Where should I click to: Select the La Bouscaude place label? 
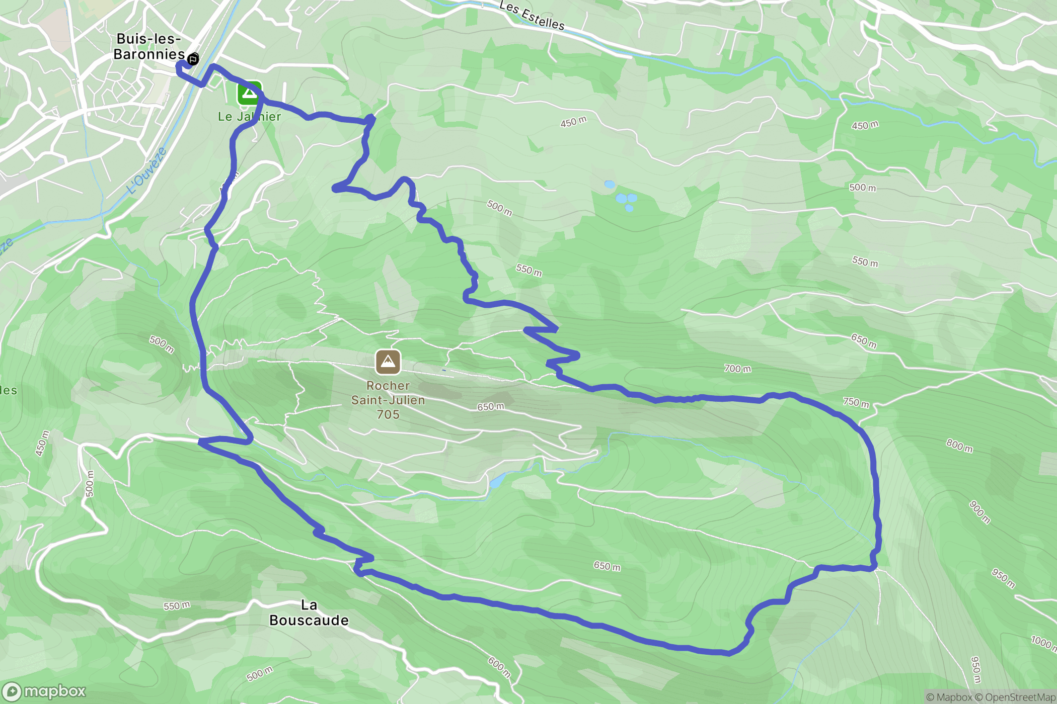click(x=309, y=612)
